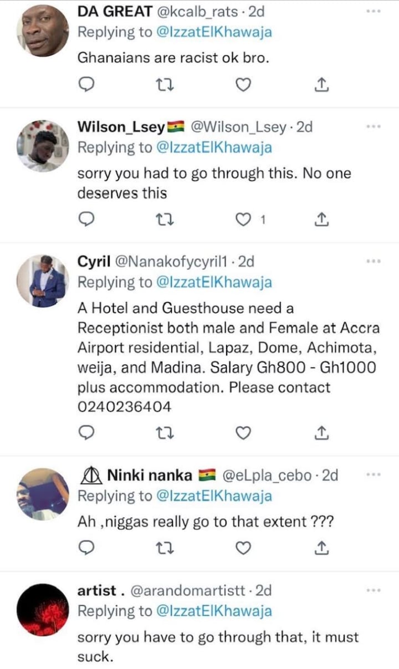Reply to Wilson_Lsey's tweet
Viewport: 399px width, 669px height.
[86, 220]
